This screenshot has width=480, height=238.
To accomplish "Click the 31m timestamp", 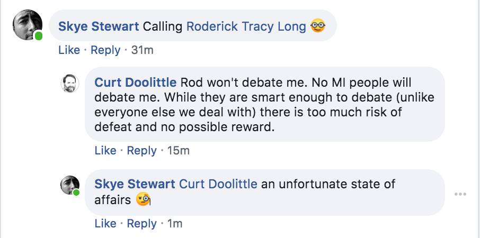I will 141,50.
